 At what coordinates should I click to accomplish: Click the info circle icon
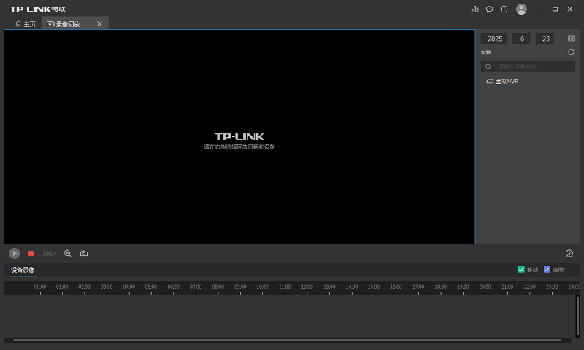pyautogui.click(x=504, y=9)
